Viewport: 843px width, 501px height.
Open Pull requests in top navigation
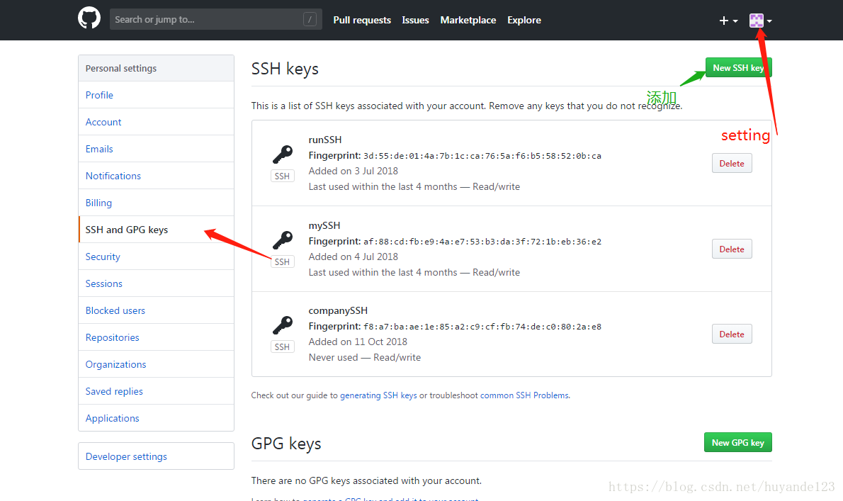362,20
